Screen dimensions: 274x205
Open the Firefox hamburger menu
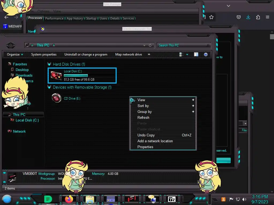click(268, 17)
